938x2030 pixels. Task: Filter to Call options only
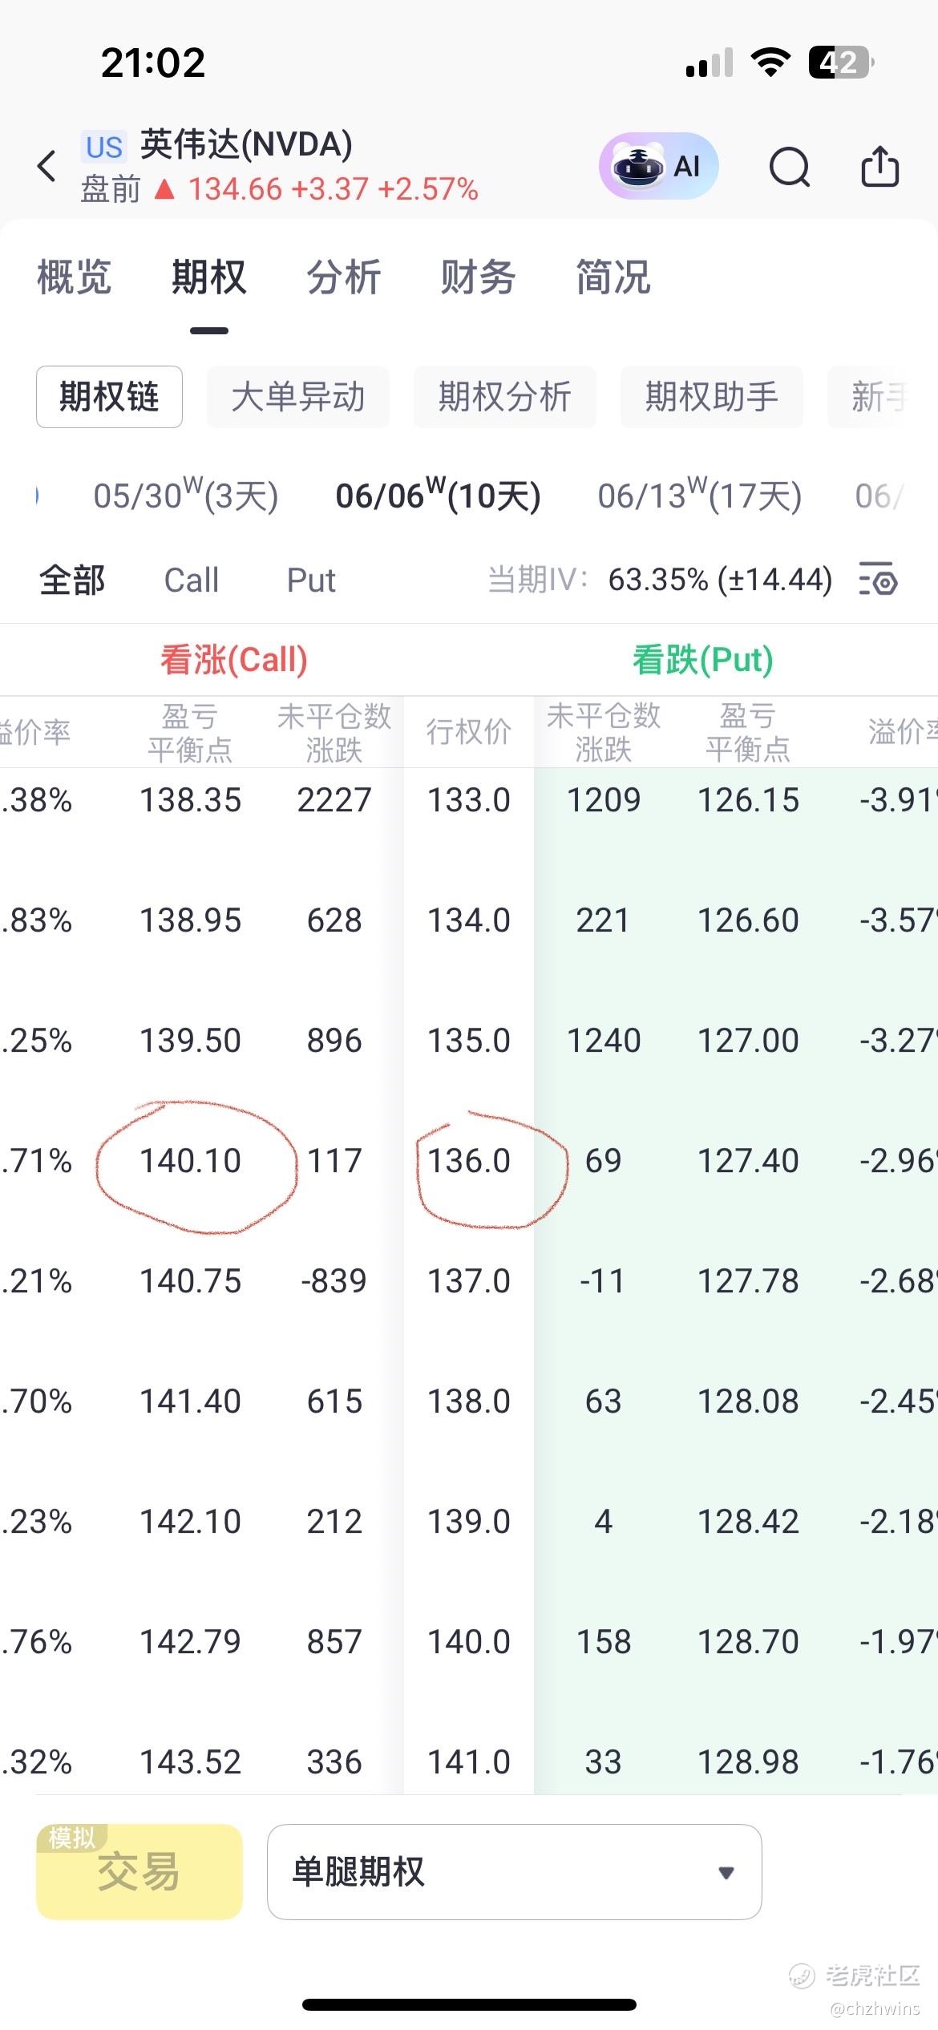[191, 580]
